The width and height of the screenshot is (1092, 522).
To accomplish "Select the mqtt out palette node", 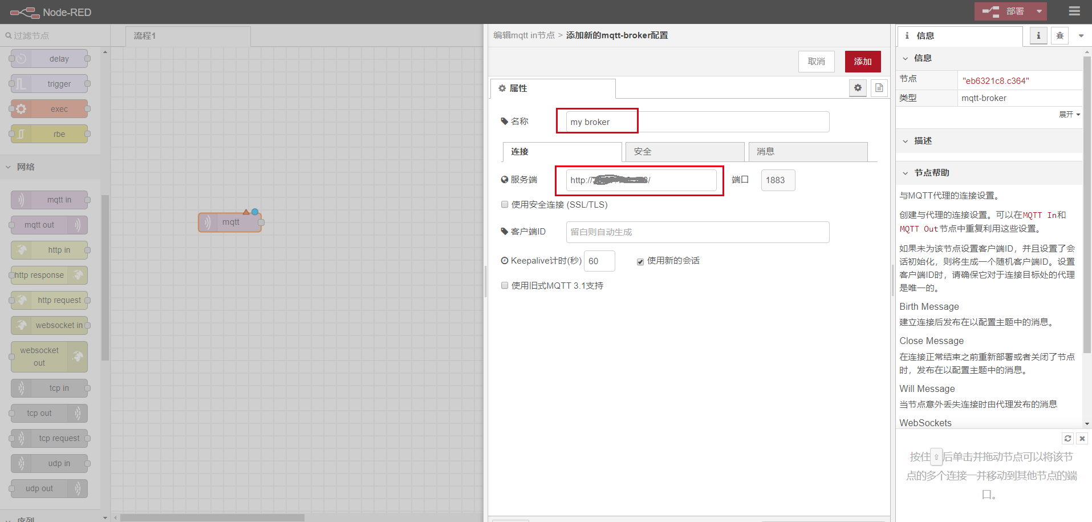I will click(x=50, y=225).
